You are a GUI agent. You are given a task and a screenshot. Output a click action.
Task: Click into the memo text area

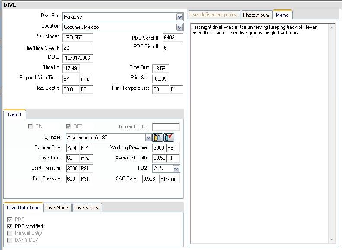pyautogui.click(x=259, y=133)
